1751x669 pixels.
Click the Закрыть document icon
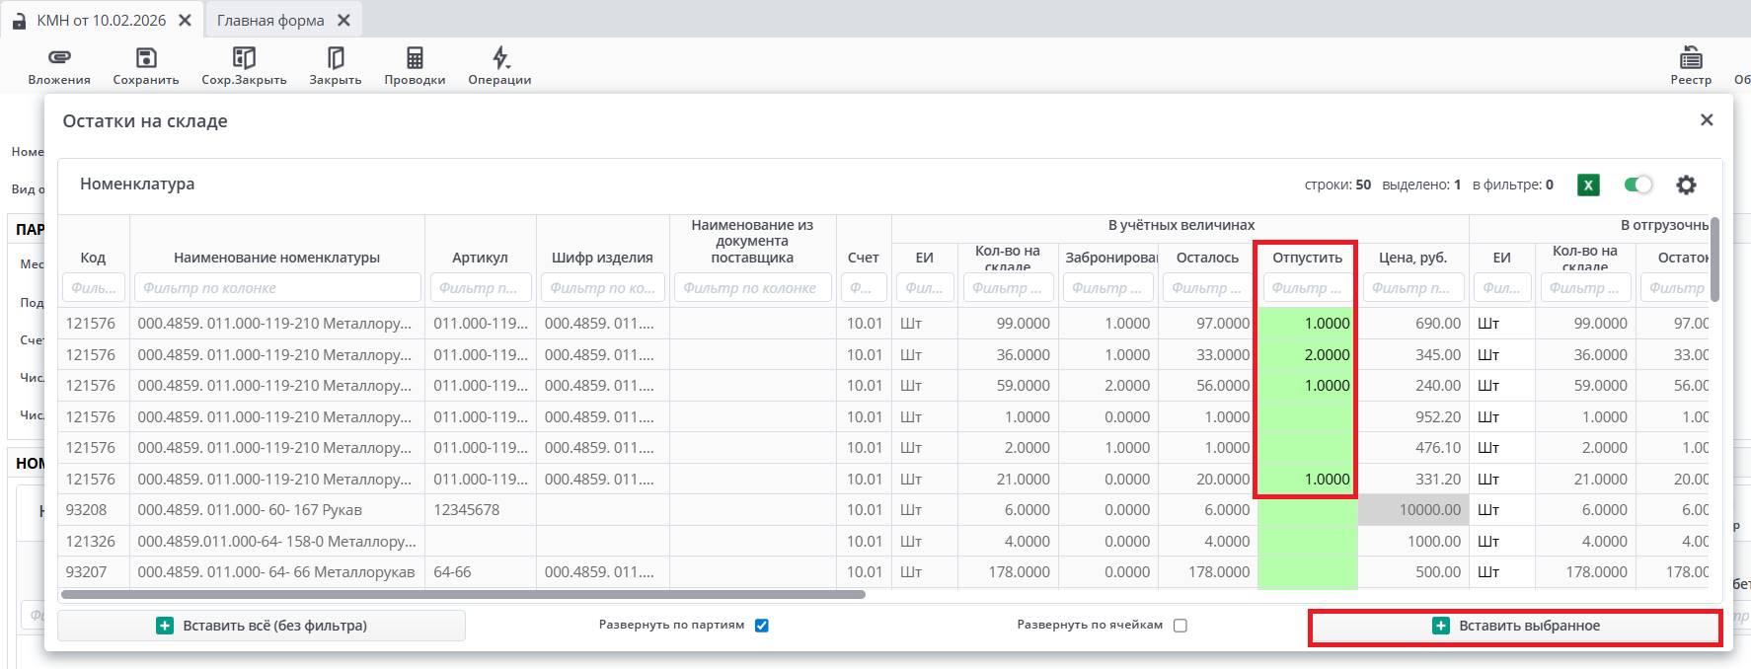336,58
